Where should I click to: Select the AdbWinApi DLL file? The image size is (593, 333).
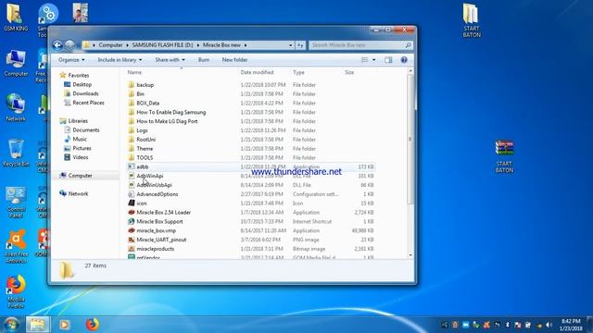(150, 176)
